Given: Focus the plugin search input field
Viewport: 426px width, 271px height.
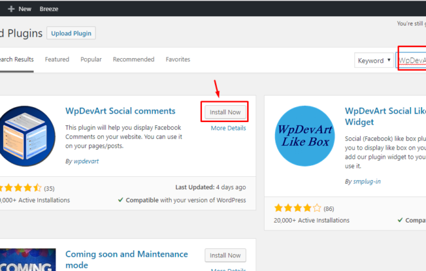Looking at the screenshot, I should [411, 60].
